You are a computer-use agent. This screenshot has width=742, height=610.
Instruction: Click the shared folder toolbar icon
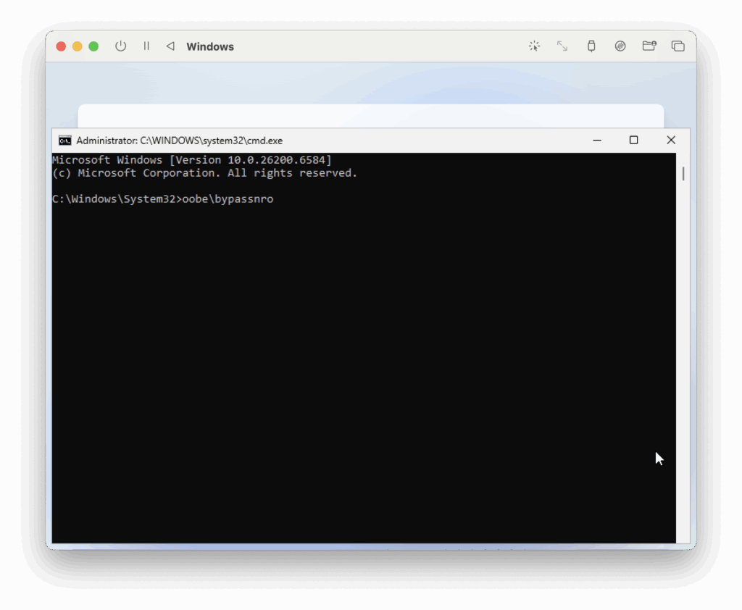pyautogui.click(x=649, y=46)
